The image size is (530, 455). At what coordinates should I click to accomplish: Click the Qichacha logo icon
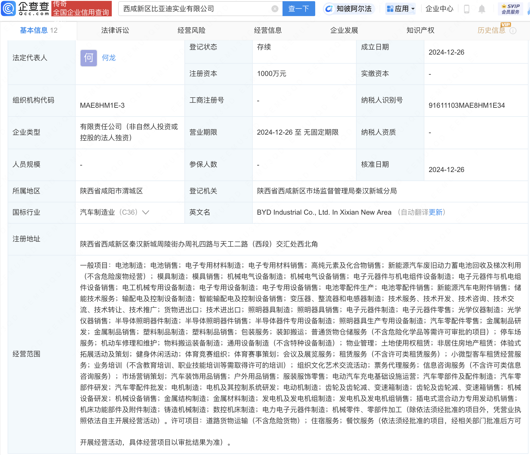pyautogui.click(x=8, y=8)
